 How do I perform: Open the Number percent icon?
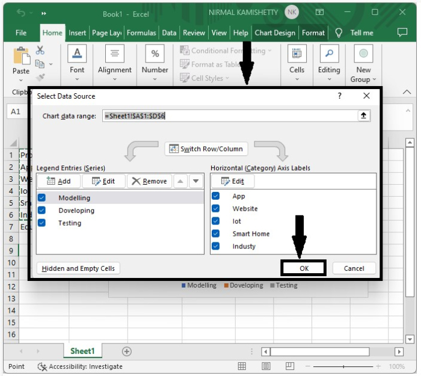pos(155,53)
